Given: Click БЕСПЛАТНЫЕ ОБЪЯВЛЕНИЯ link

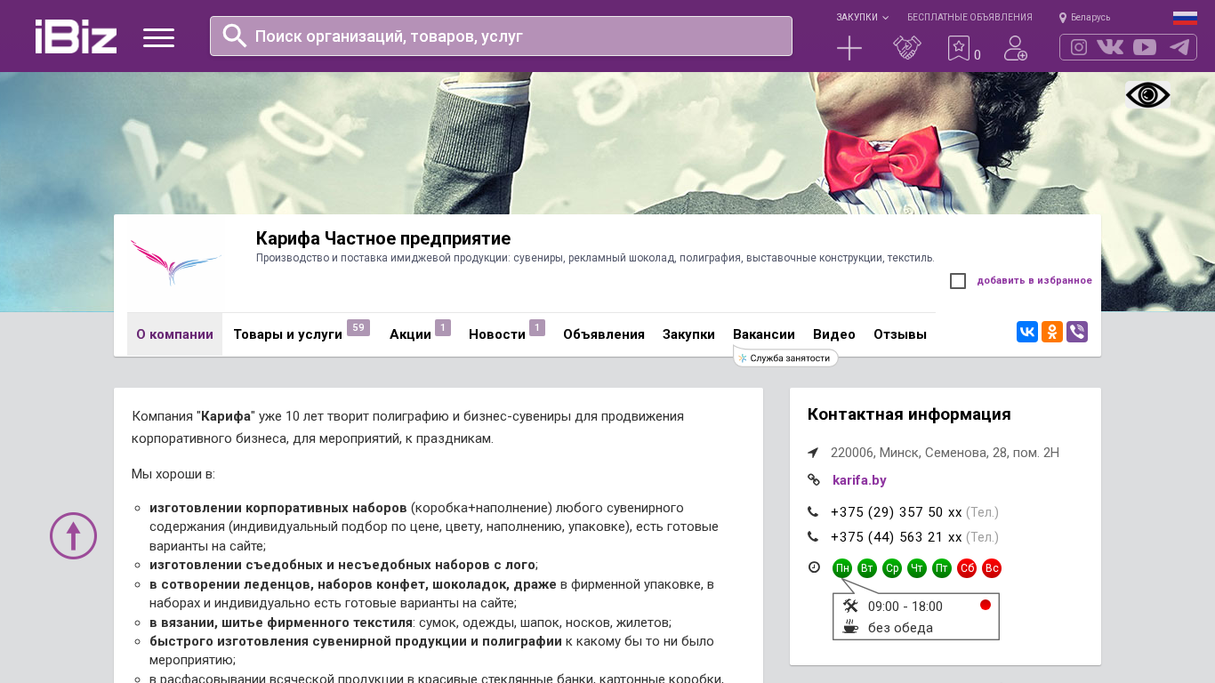Looking at the screenshot, I should (x=970, y=18).
